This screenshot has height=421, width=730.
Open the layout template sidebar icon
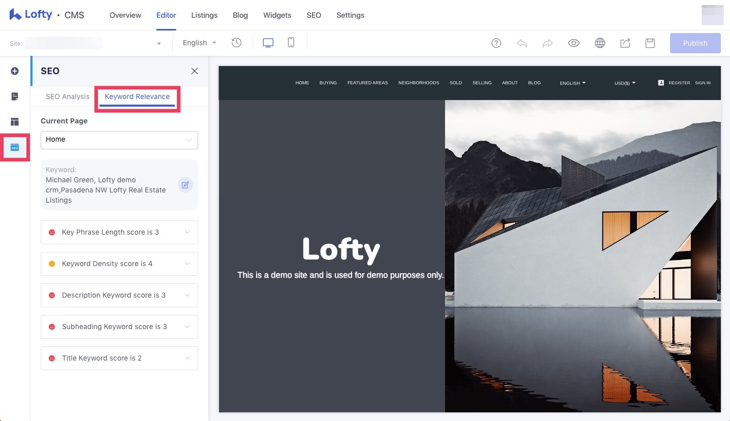tap(15, 122)
